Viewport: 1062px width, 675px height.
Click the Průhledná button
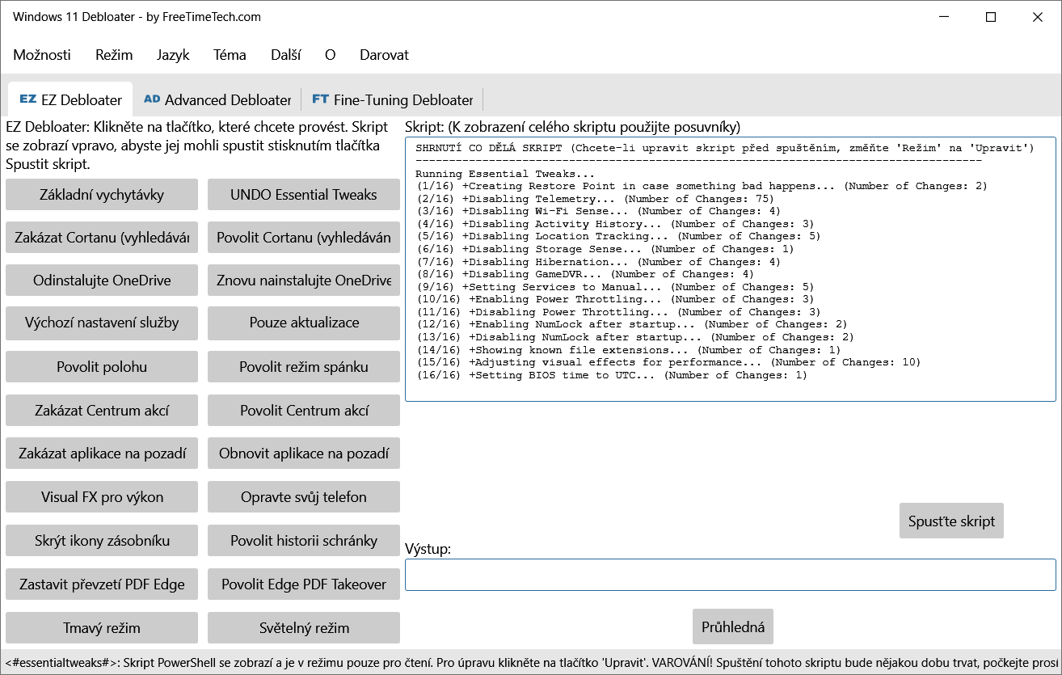733,626
